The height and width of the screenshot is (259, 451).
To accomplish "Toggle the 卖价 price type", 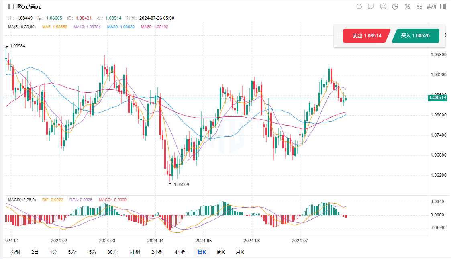I will coord(431,6).
